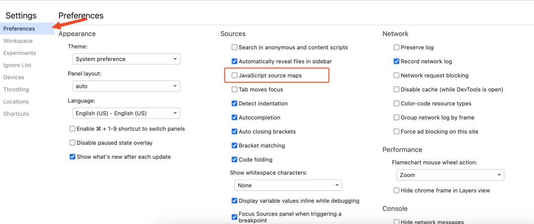Enable Disable cache while DevTools is open

pos(397,90)
